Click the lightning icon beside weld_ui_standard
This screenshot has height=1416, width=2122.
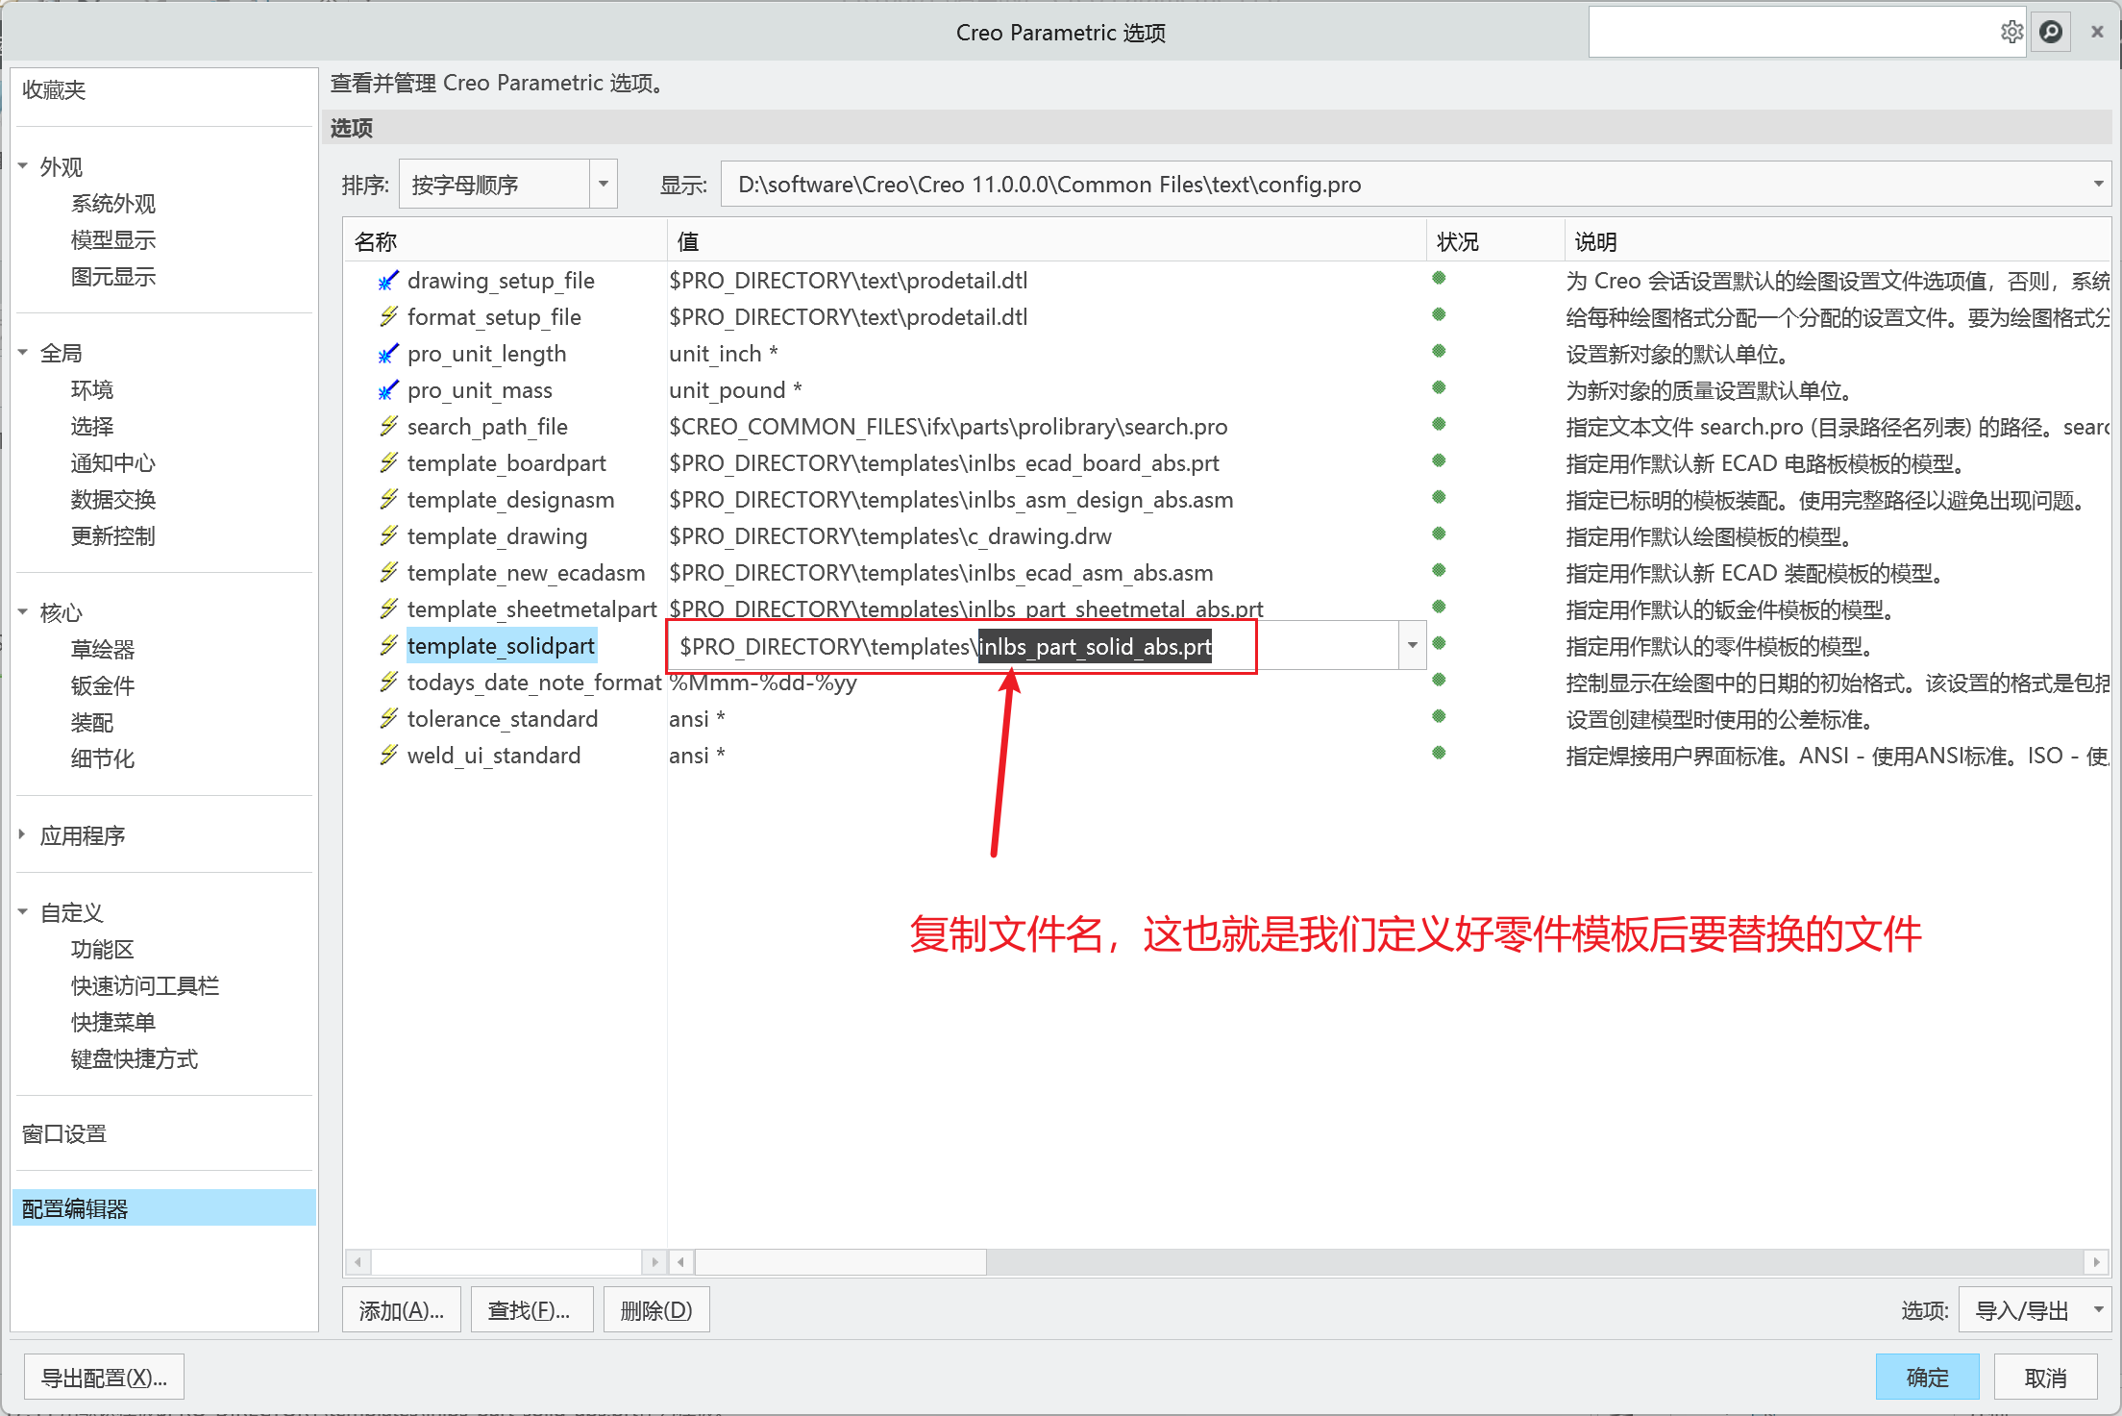point(388,756)
